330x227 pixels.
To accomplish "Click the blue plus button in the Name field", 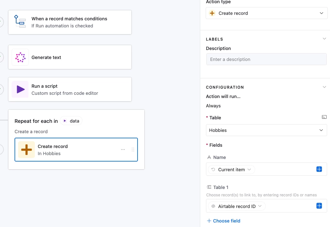I will click(x=319, y=169).
